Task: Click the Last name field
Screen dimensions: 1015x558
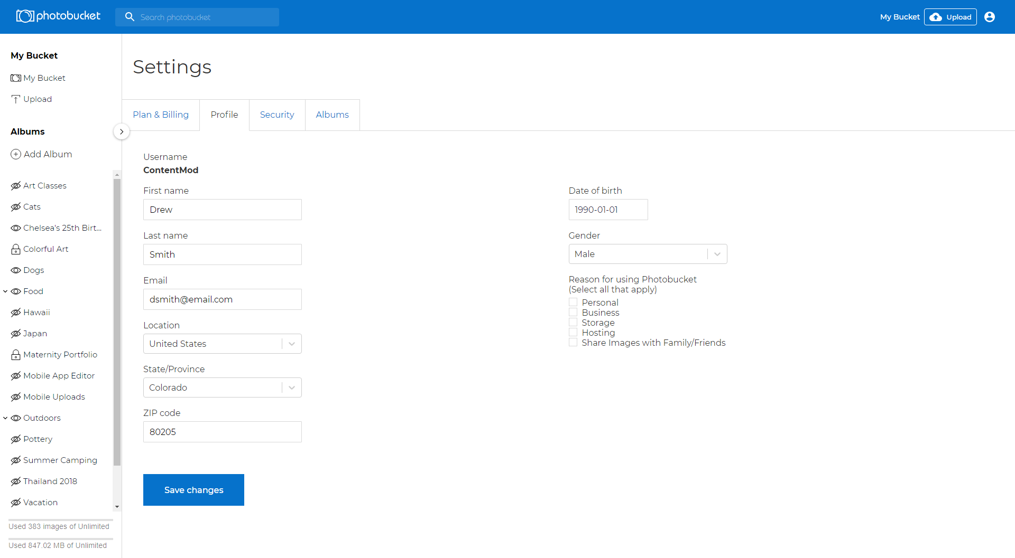Action: 222,254
